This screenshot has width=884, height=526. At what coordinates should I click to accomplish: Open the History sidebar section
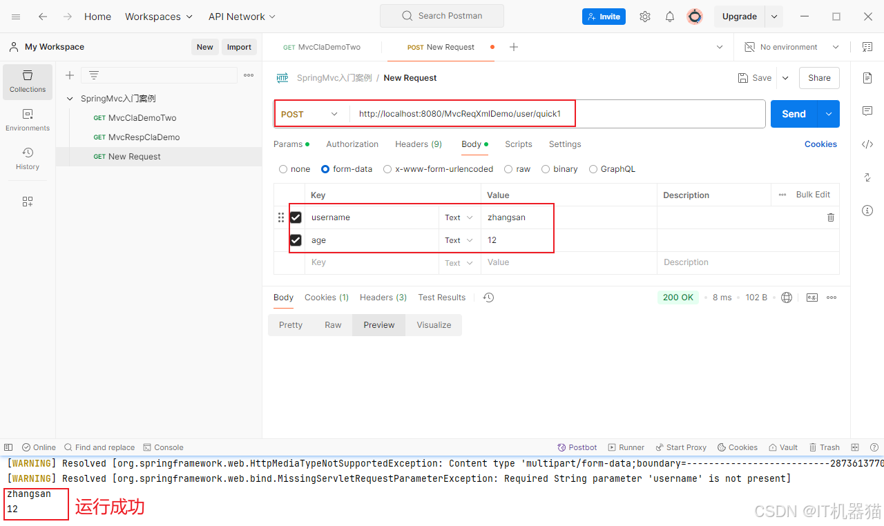coord(28,159)
